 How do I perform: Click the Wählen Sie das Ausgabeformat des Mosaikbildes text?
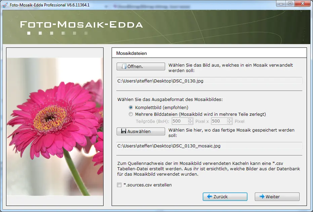pyautogui.click(x=170, y=100)
